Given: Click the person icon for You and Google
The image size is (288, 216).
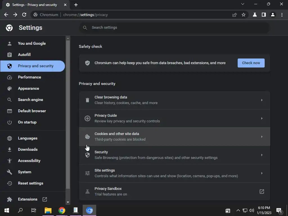Looking at the screenshot, I should click(x=10, y=44).
